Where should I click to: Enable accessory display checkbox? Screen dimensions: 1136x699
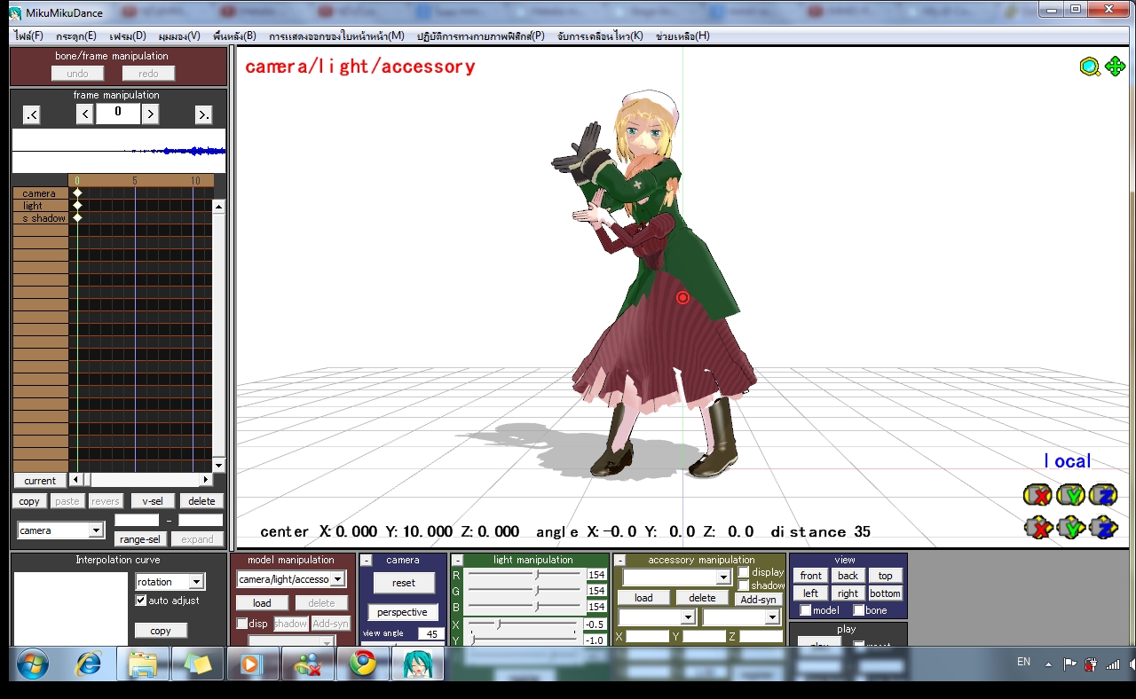pyautogui.click(x=744, y=572)
